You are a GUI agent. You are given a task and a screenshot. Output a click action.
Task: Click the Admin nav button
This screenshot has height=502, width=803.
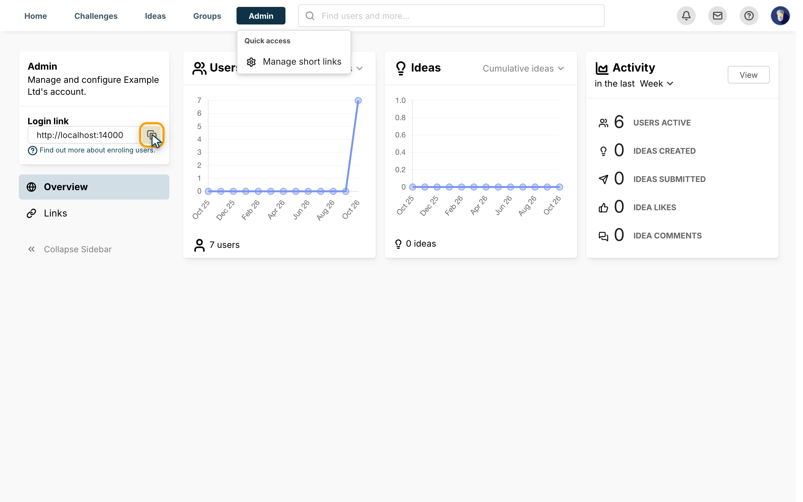pos(261,16)
